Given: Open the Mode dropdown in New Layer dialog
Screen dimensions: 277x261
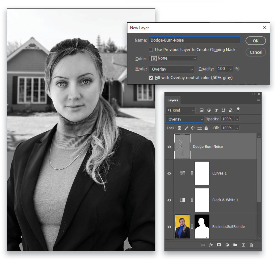Looking at the screenshot, I should click(x=171, y=69).
